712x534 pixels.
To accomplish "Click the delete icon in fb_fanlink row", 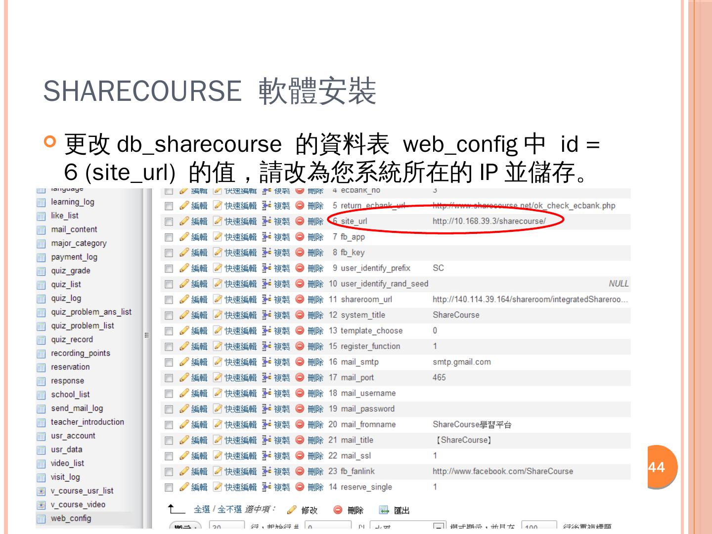I will tap(300, 471).
